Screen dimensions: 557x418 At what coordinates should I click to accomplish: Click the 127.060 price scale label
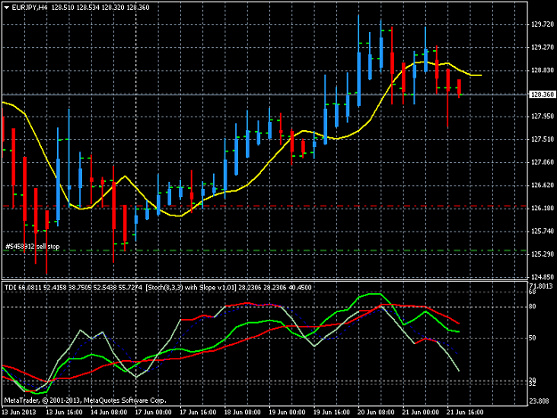(x=543, y=162)
